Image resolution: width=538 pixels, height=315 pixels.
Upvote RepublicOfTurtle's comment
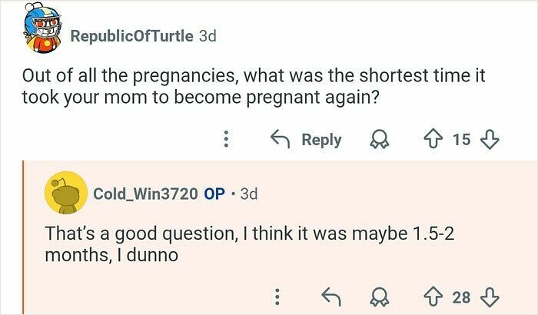[x=437, y=140]
